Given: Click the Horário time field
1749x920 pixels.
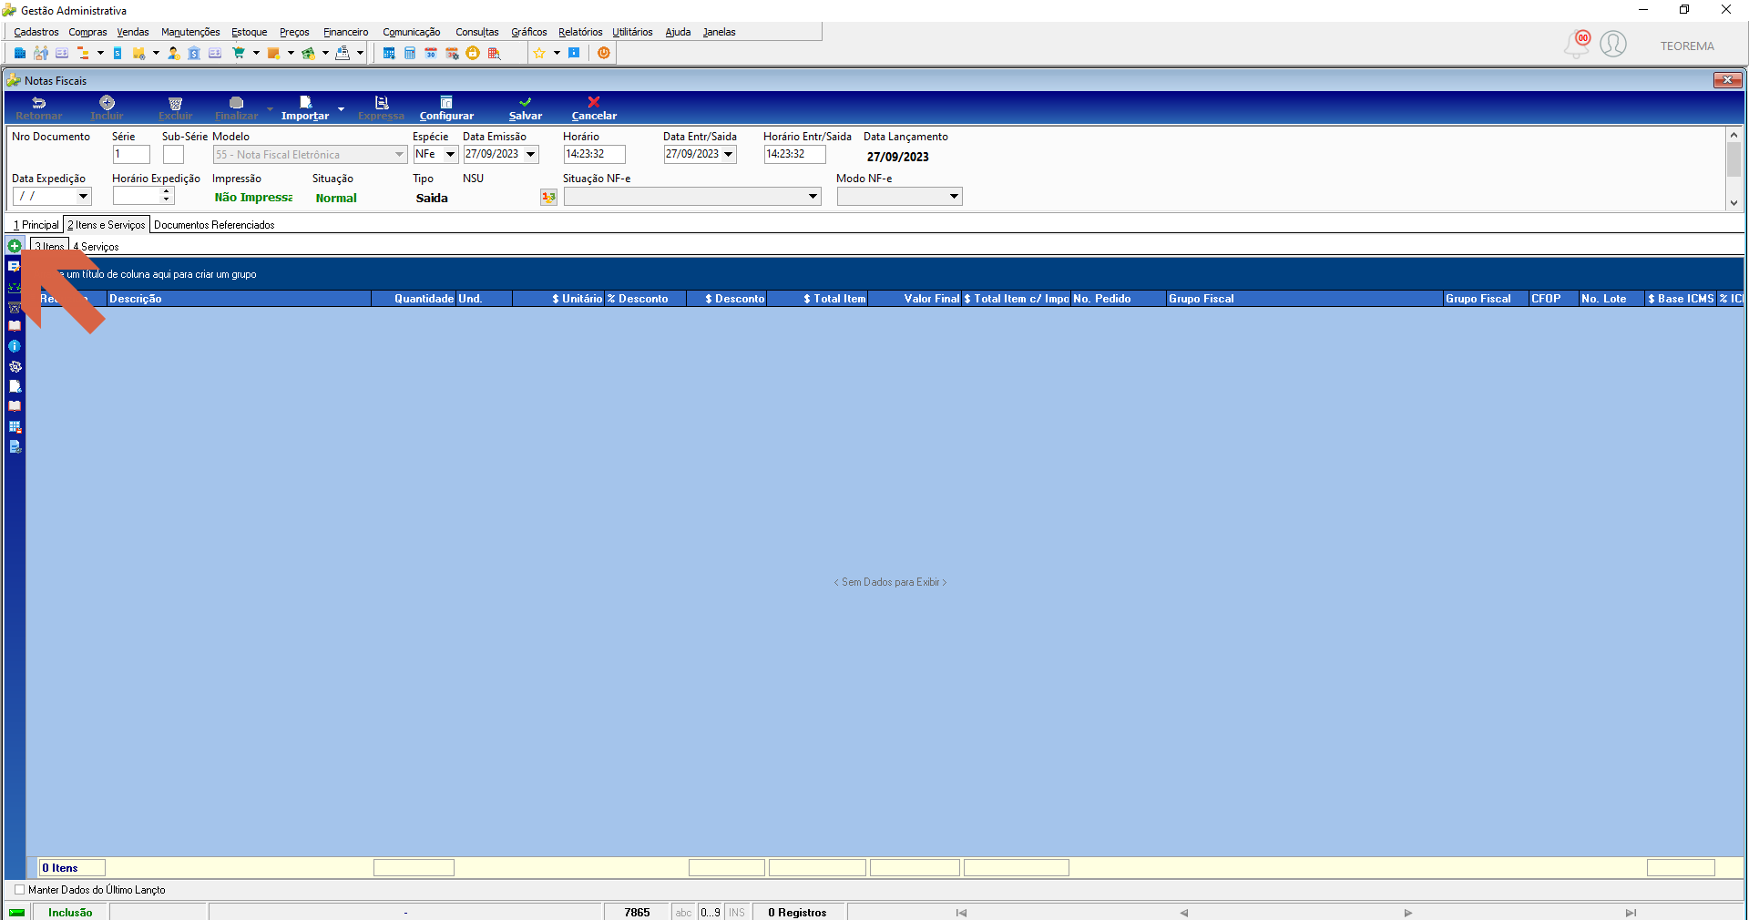Looking at the screenshot, I should point(594,154).
